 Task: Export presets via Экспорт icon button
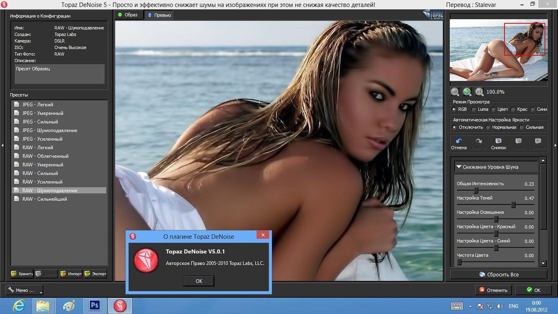point(95,274)
